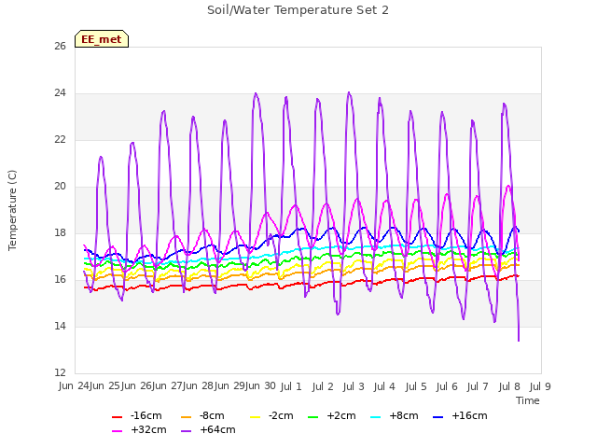597x448 pixels.
Task: Toggle the +2cm legend entry
Action: coord(332,415)
